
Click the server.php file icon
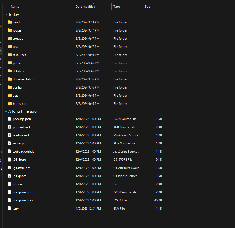10,143
